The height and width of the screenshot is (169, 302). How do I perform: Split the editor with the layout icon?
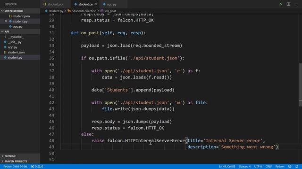288,4
